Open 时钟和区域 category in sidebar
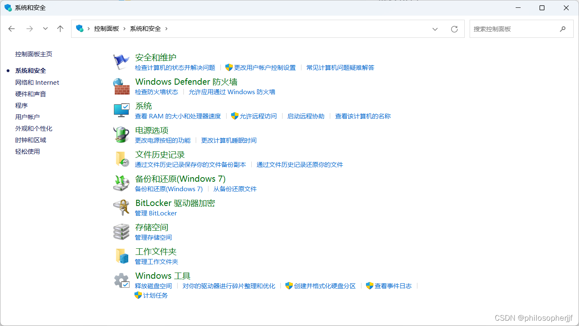This screenshot has width=579, height=326. [x=30, y=140]
